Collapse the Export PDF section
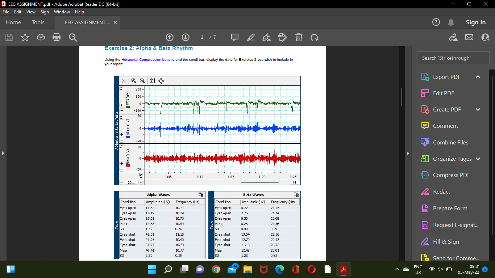The height and width of the screenshot is (278, 495). click(x=478, y=77)
